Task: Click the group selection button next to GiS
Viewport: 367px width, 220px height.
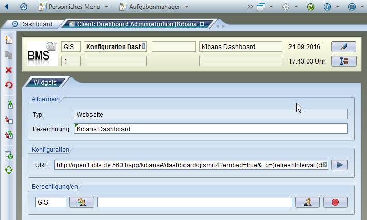Action: pyautogui.click(x=81, y=202)
